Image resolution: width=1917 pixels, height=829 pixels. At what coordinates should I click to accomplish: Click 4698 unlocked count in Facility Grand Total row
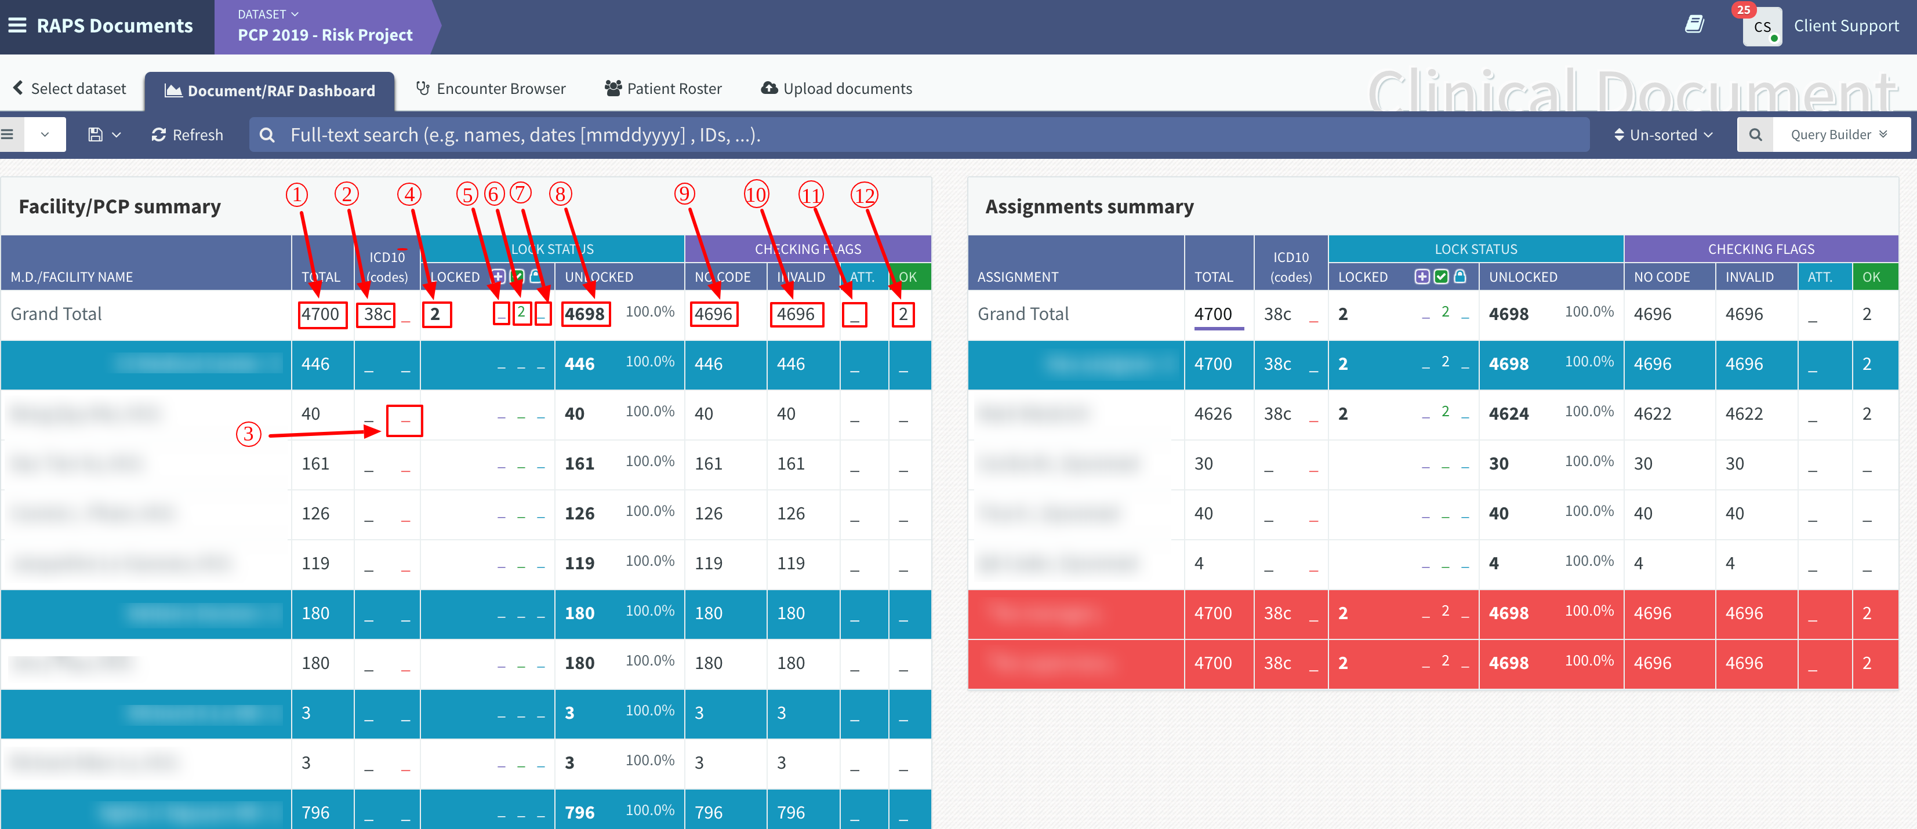pyautogui.click(x=584, y=314)
